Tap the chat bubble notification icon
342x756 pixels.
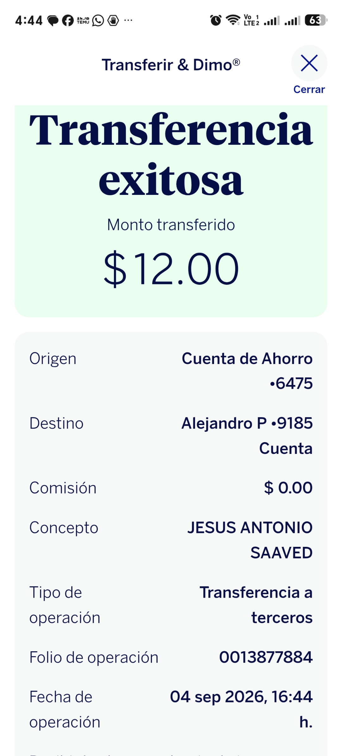tap(53, 21)
